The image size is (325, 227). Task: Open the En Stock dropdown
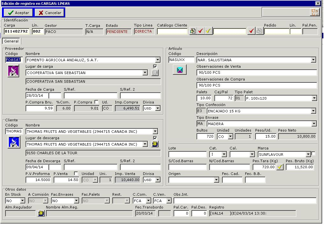[x=22, y=201]
